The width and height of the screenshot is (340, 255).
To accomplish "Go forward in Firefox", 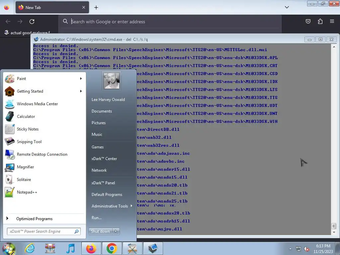I will click(x=20, y=22).
